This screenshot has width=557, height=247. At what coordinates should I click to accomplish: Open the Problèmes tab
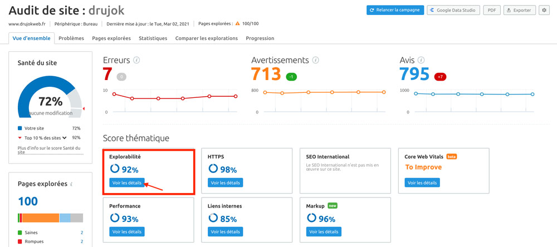click(71, 38)
